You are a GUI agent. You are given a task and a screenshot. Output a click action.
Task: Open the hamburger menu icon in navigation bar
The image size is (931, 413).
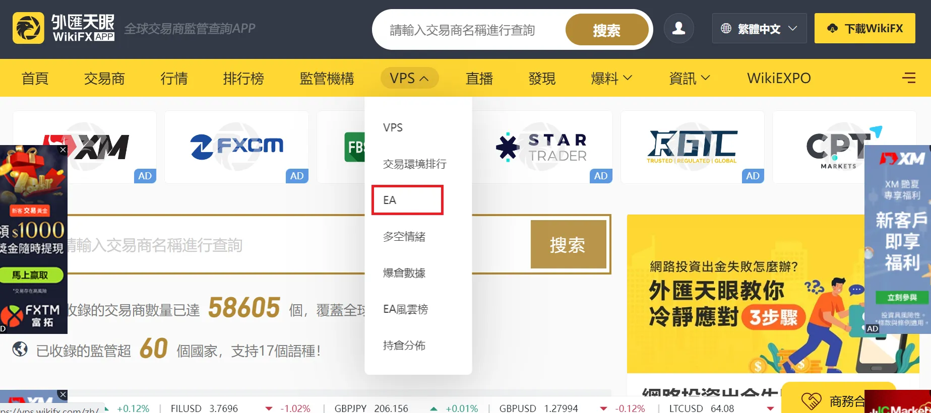pyautogui.click(x=908, y=78)
